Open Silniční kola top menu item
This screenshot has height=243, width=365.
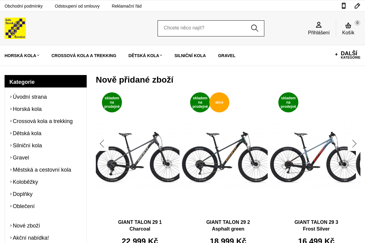click(190, 56)
